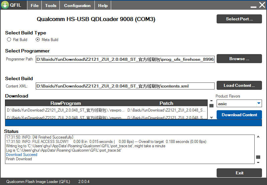Click the version 2.0.0.4 status text
This screenshot has width=267, height=185.
point(84,182)
